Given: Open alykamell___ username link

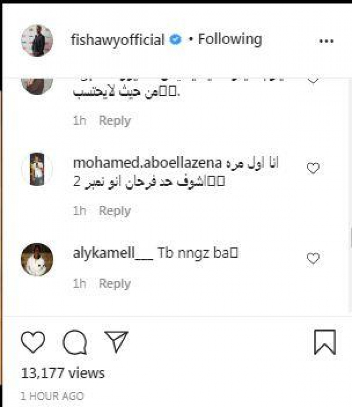Looking at the screenshot, I should click(112, 253).
